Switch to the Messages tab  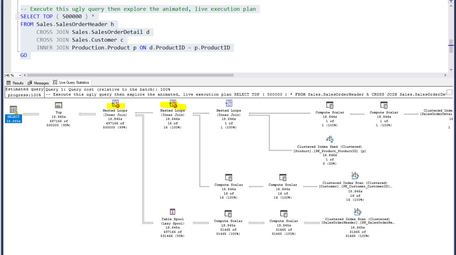tap(38, 83)
